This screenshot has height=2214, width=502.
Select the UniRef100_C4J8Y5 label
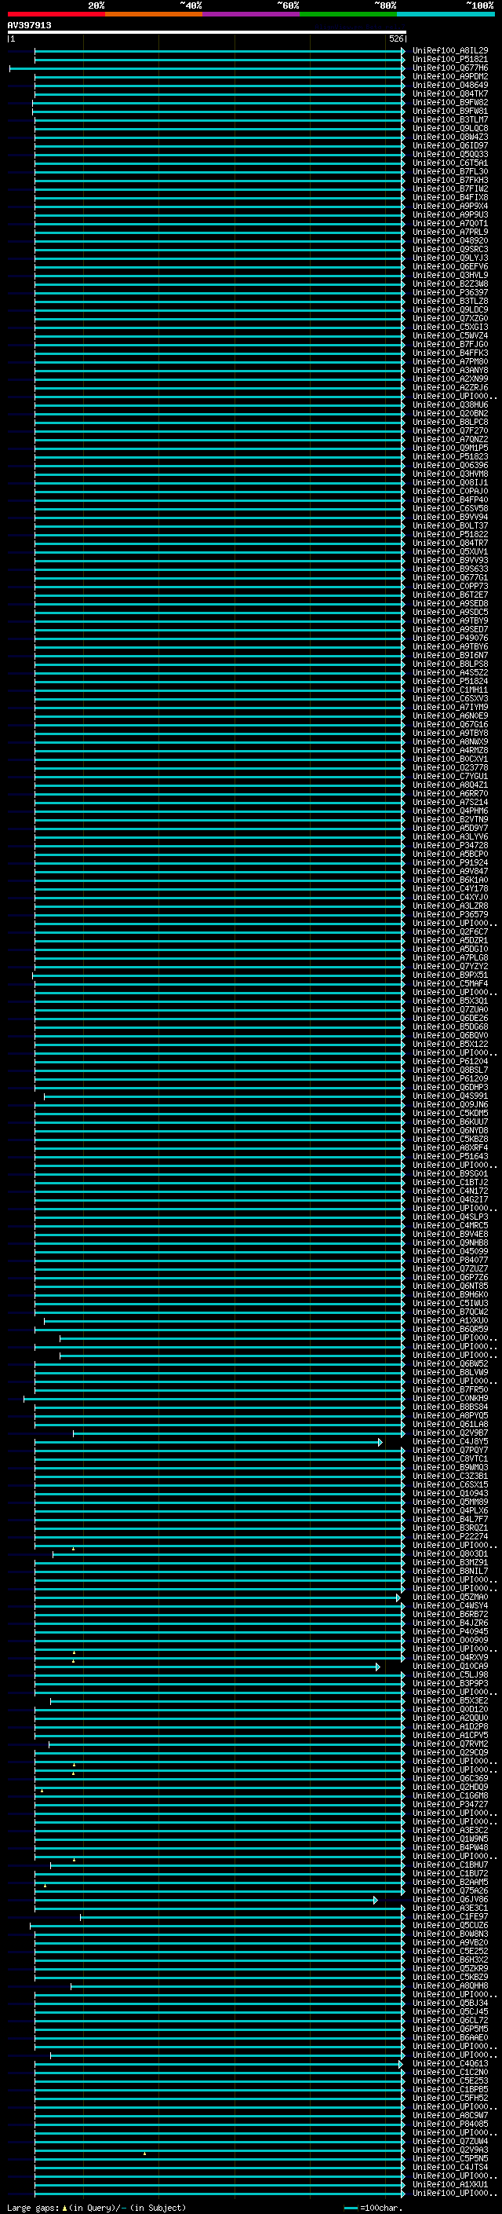coord(450,1441)
